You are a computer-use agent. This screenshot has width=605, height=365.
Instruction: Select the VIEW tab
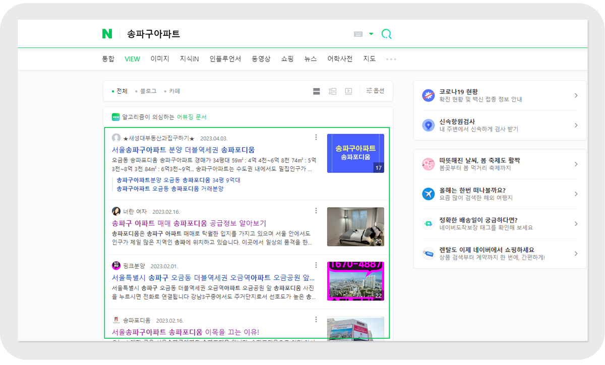[x=133, y=59]
